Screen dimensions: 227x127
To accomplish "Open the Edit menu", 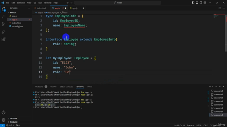I will coord(13,3).
